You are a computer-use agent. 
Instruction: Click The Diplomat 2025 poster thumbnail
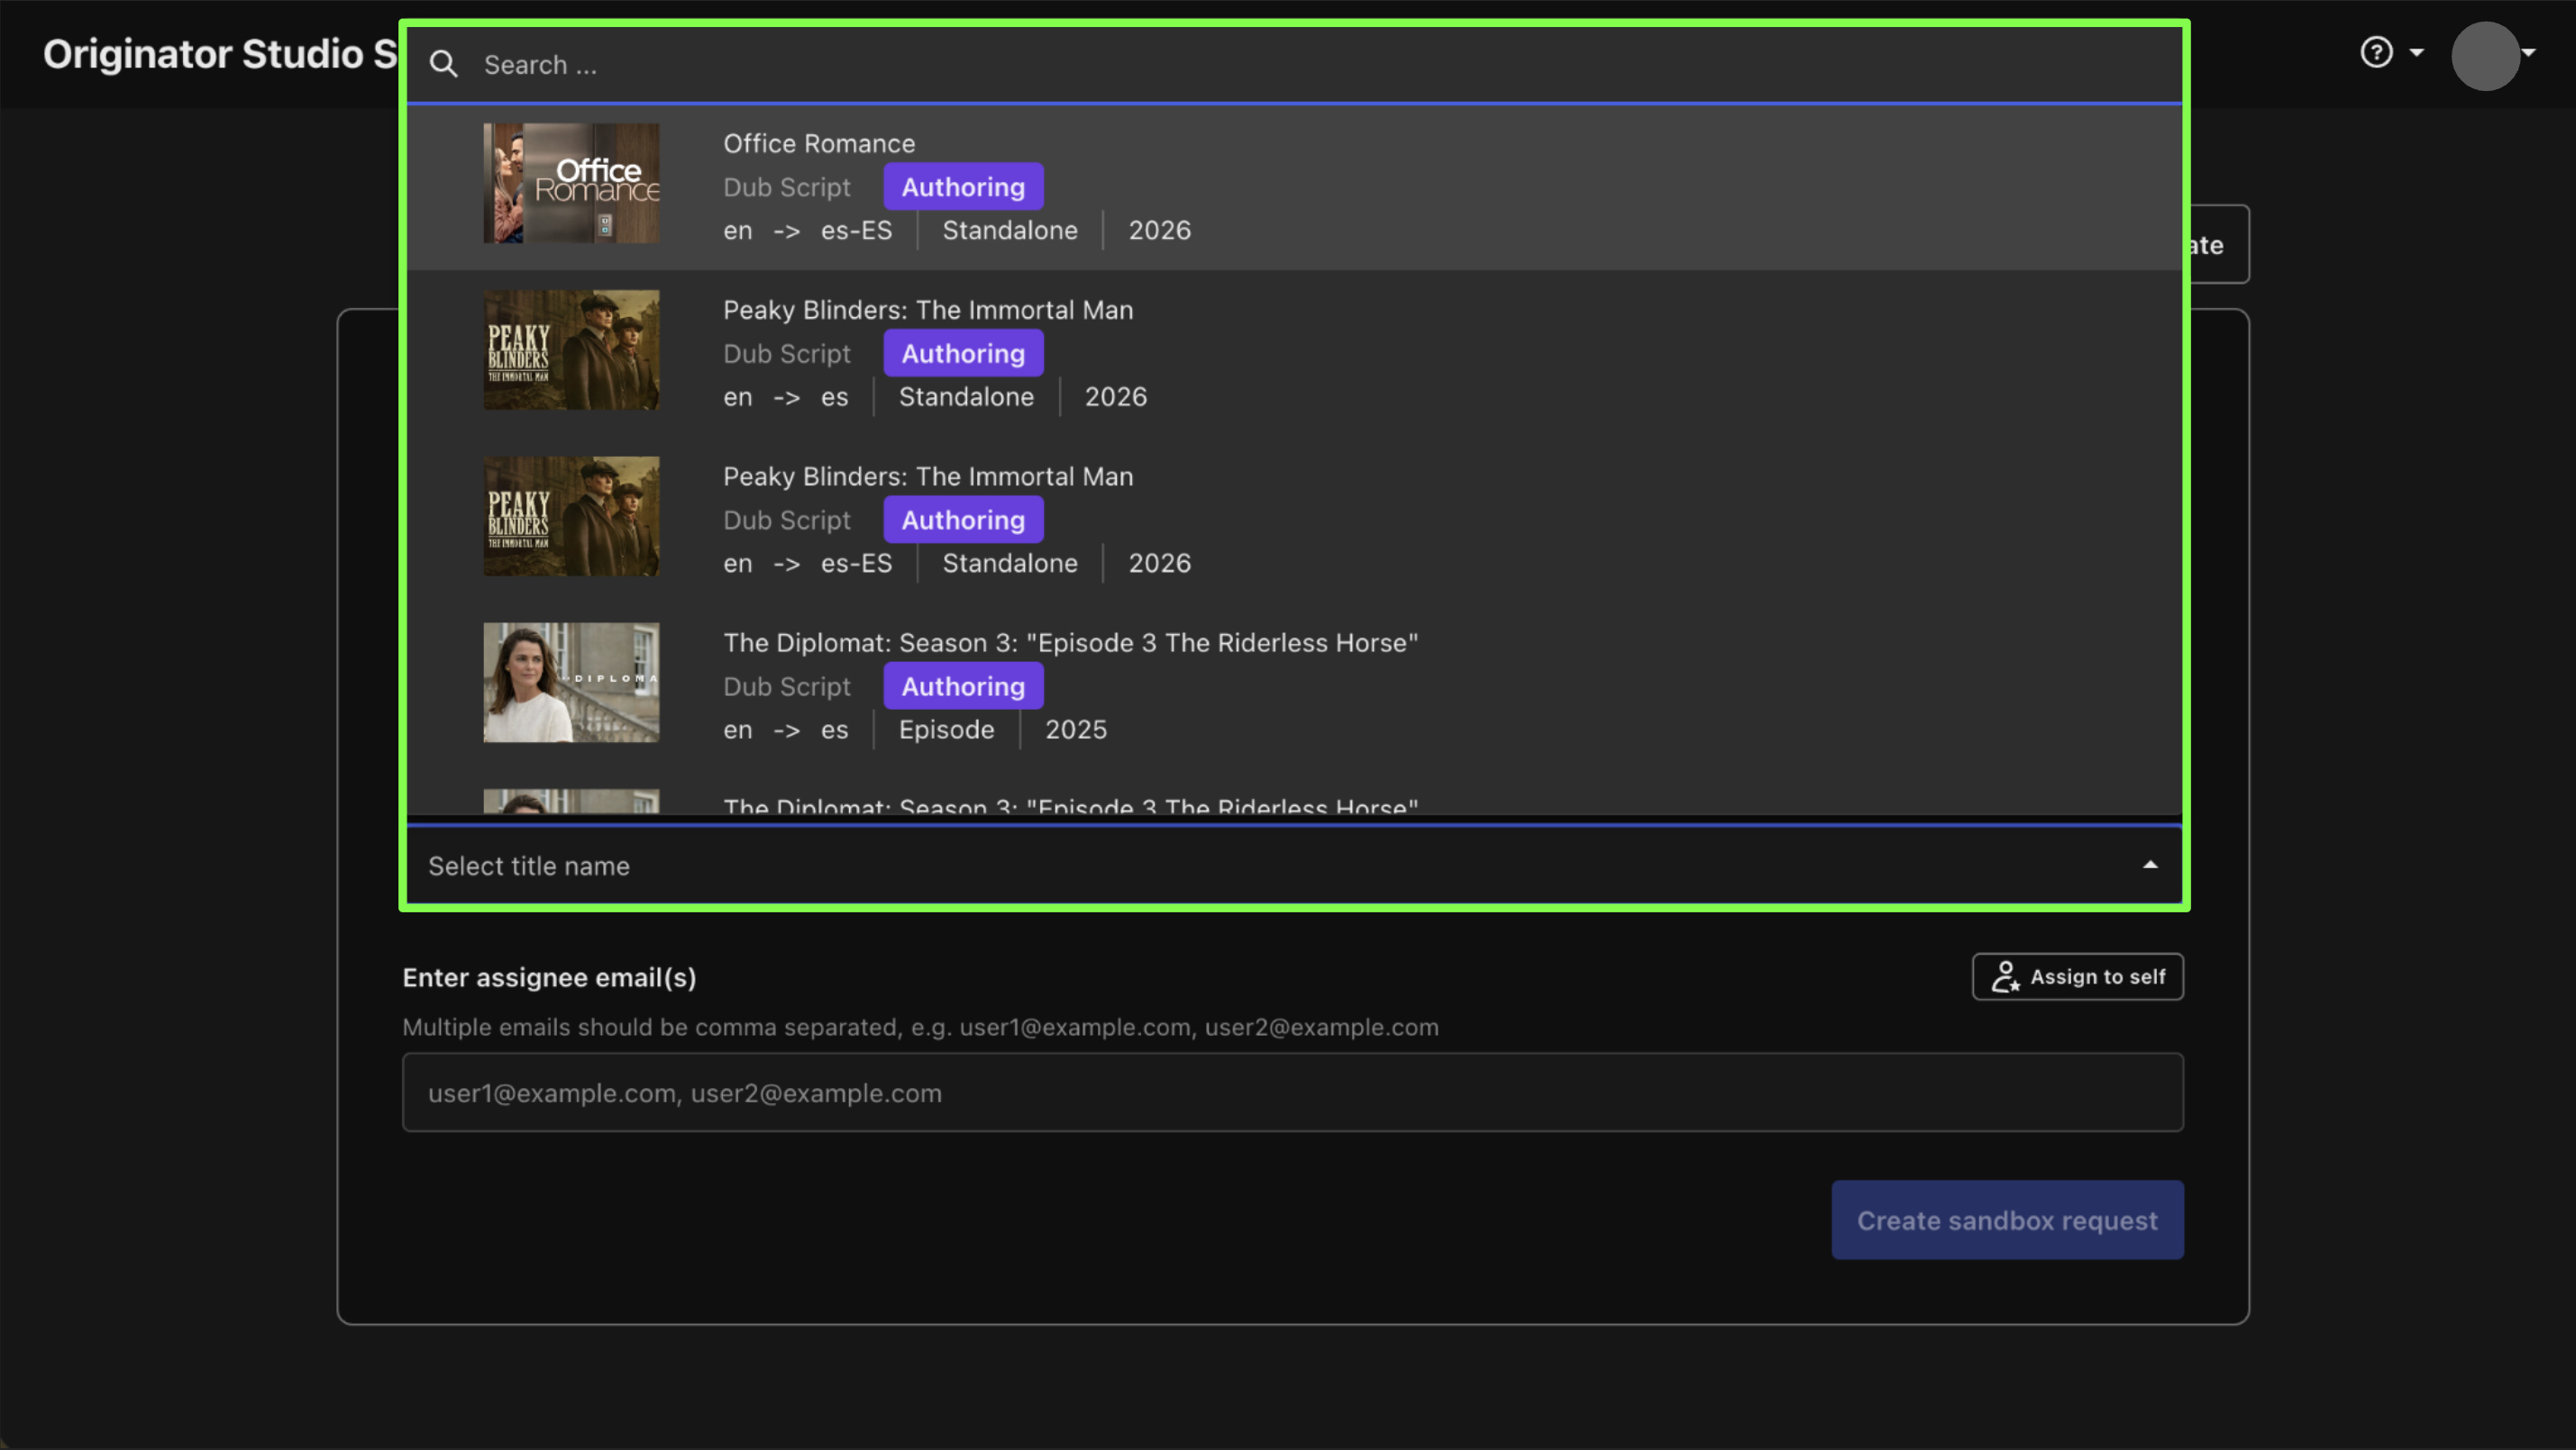(x=571, y=683)
